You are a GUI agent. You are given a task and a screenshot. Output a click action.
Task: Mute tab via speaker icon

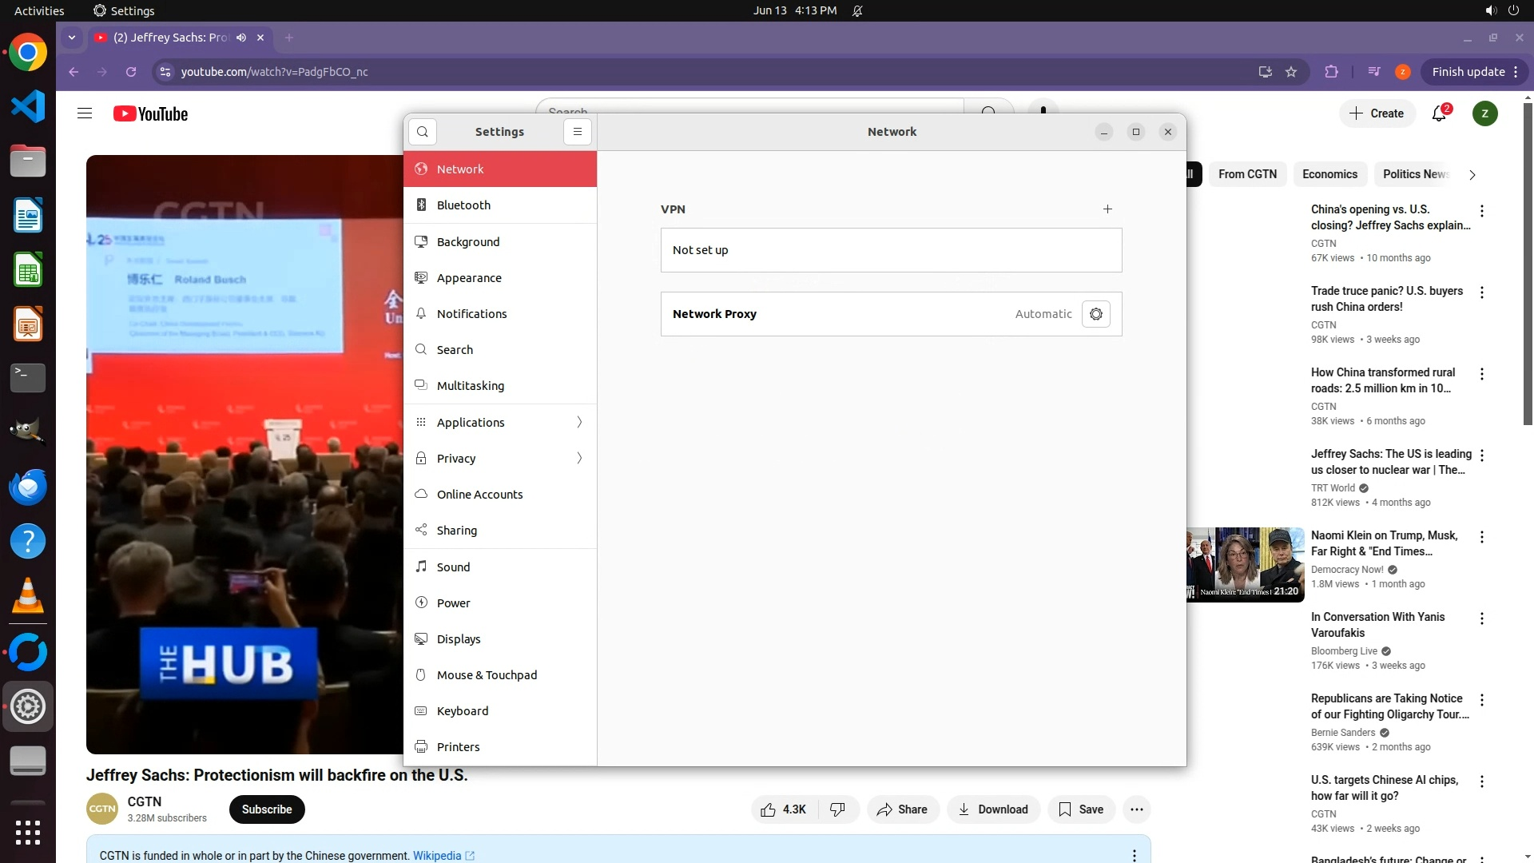coord(241,38)
